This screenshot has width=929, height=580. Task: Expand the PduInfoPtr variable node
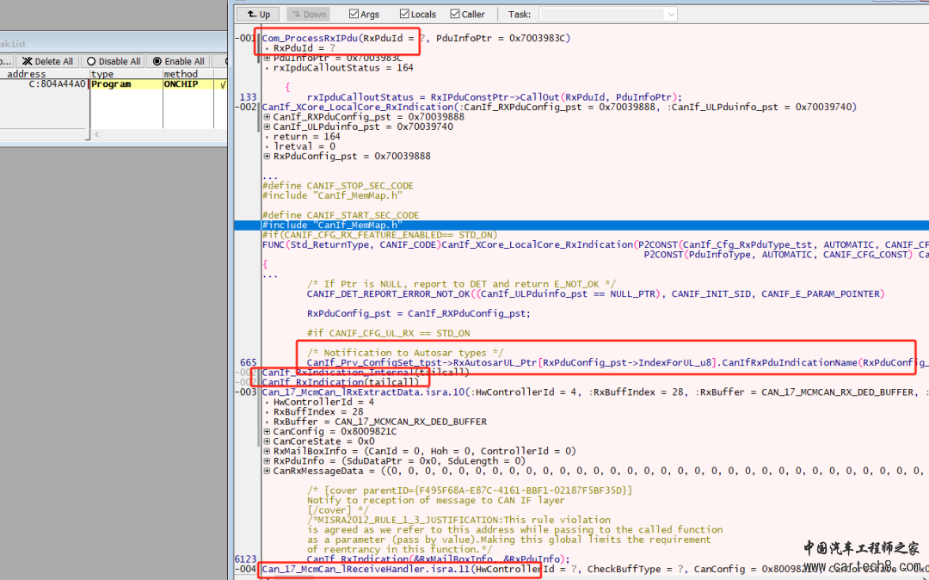tap(268, 58)
